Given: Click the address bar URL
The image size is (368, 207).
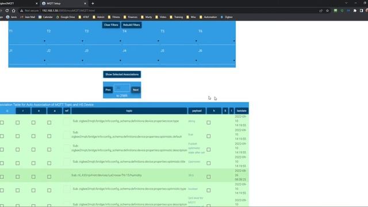Looking at the screenshot, I should pyautogui.click(x=68, y=10).
